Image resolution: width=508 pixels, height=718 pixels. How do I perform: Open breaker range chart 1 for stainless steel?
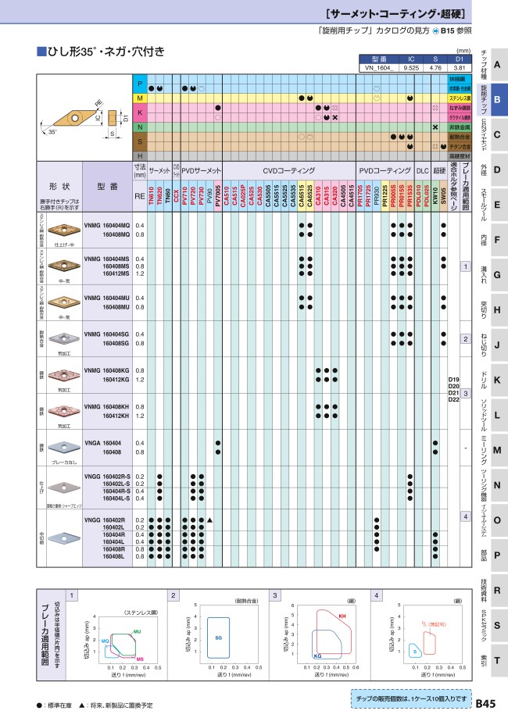tap(117, 633)
